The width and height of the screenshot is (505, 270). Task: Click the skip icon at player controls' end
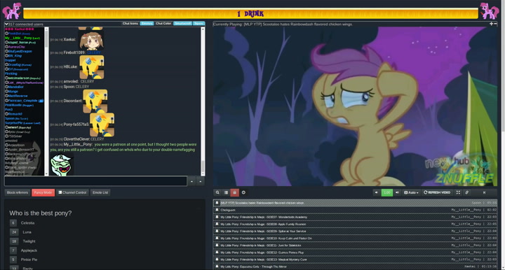pyautogui.click(x=484, y=192)
